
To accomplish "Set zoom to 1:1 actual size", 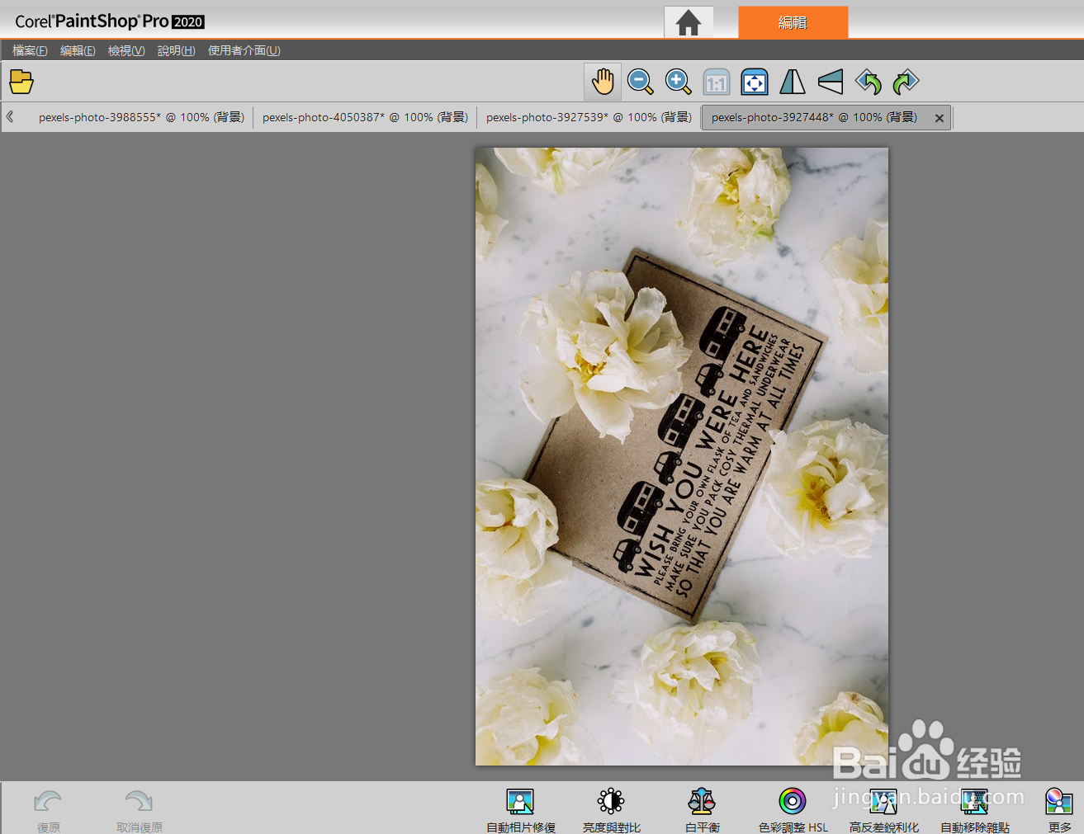I will click(x=717, y=82).
